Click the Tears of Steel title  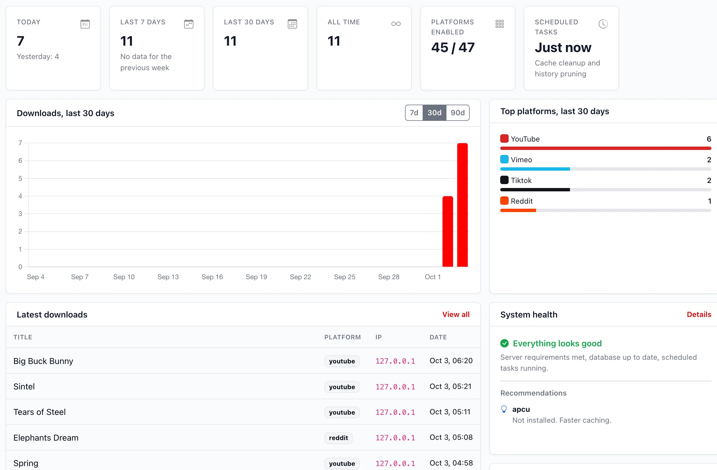pos(39,412)
